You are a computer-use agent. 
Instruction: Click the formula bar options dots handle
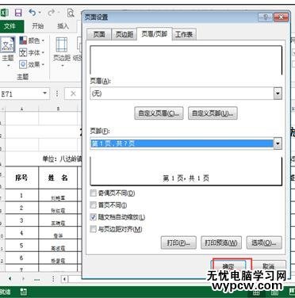[x=57, y=94]
